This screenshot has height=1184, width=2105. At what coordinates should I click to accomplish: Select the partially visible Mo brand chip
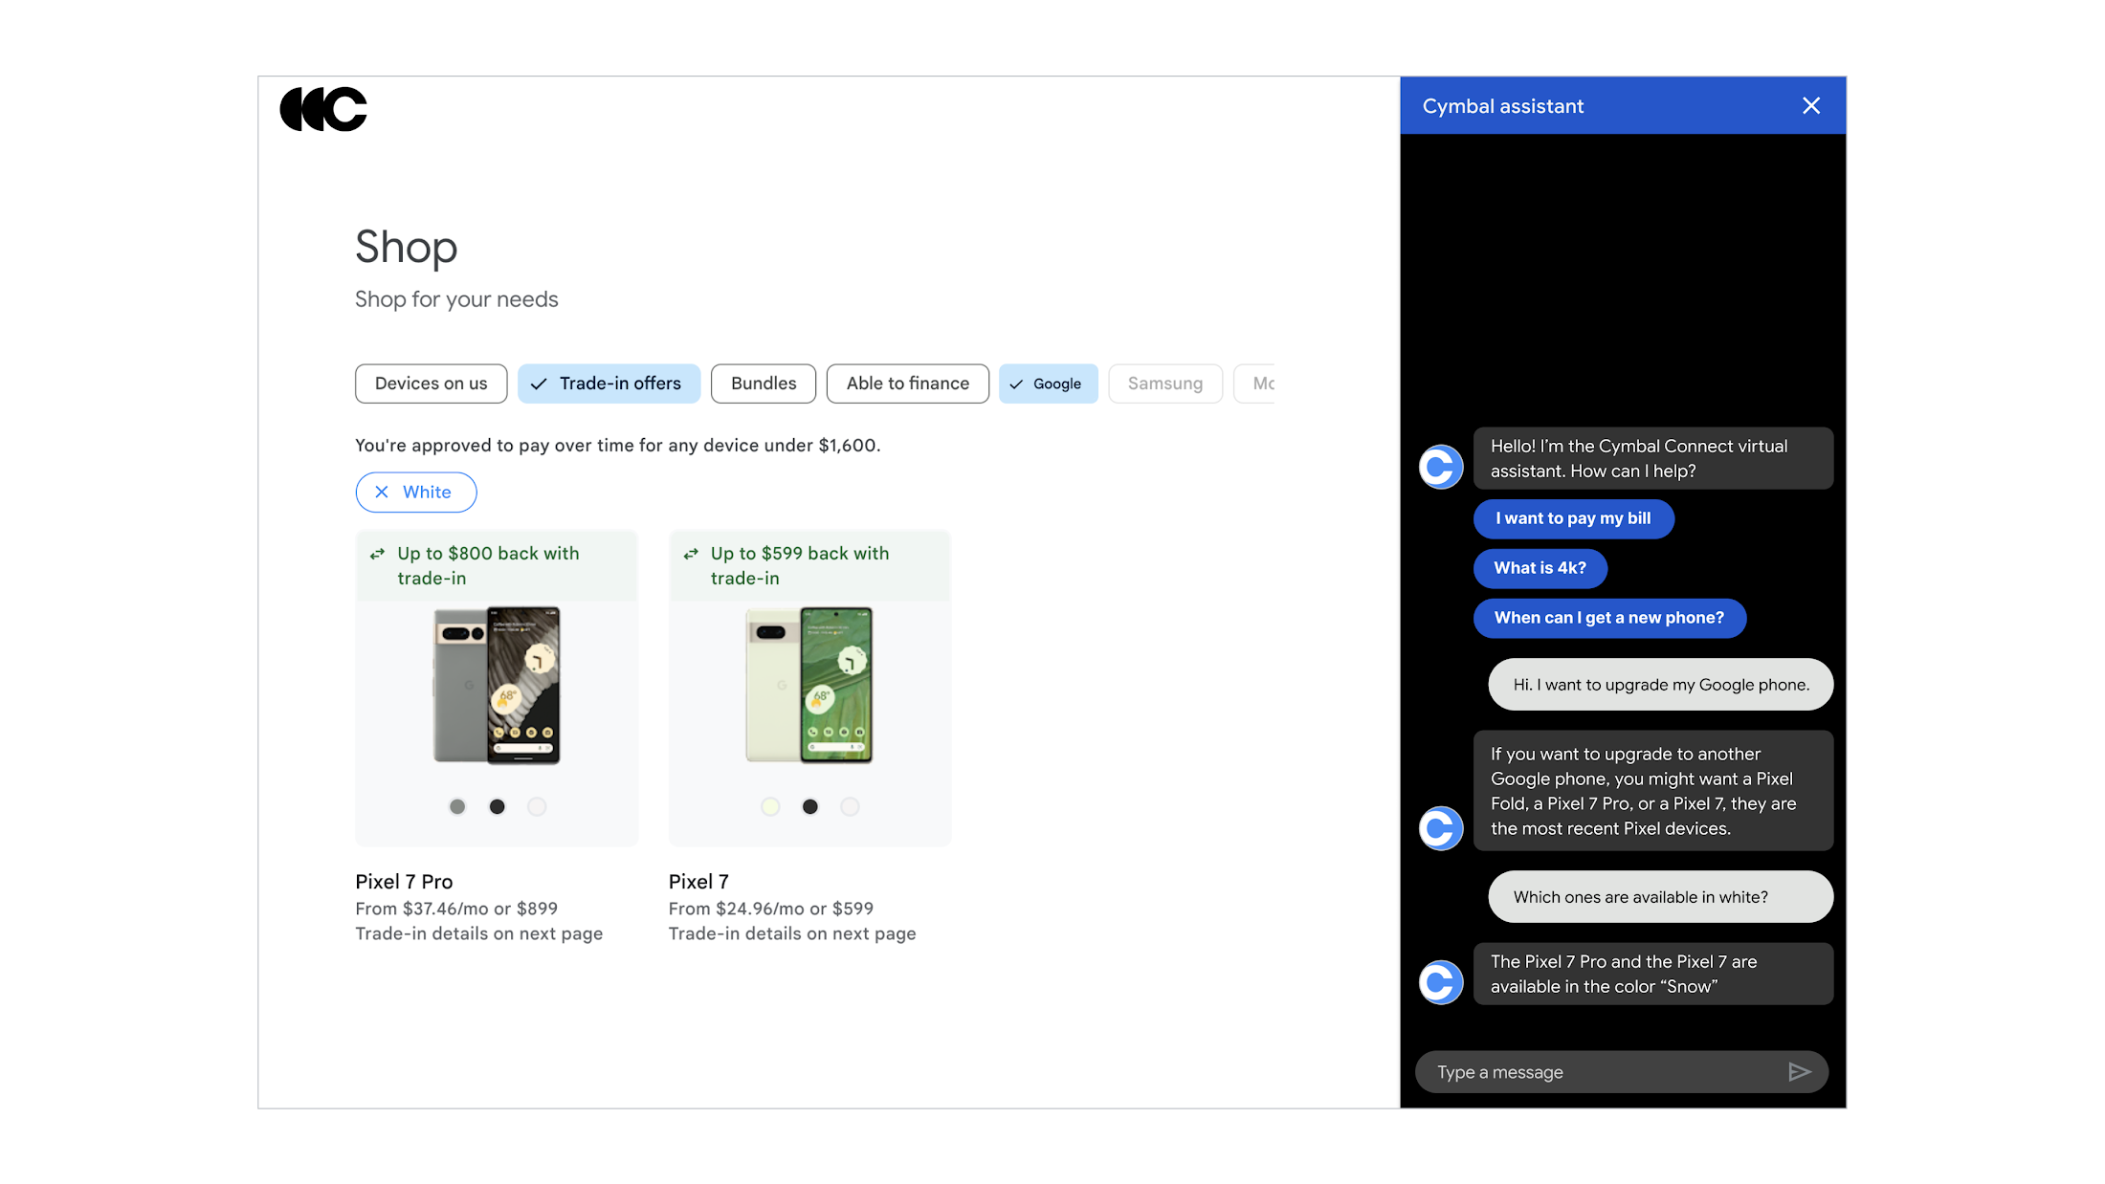click(1255, 384)
